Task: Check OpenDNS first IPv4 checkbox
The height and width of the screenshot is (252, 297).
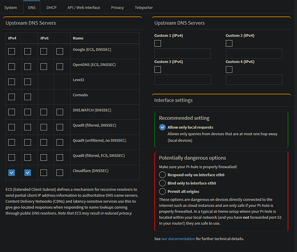Action: pos(12,67)
